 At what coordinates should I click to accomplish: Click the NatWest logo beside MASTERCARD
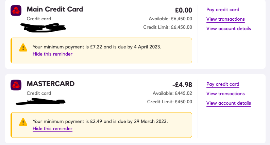click(x=16, y=85)
